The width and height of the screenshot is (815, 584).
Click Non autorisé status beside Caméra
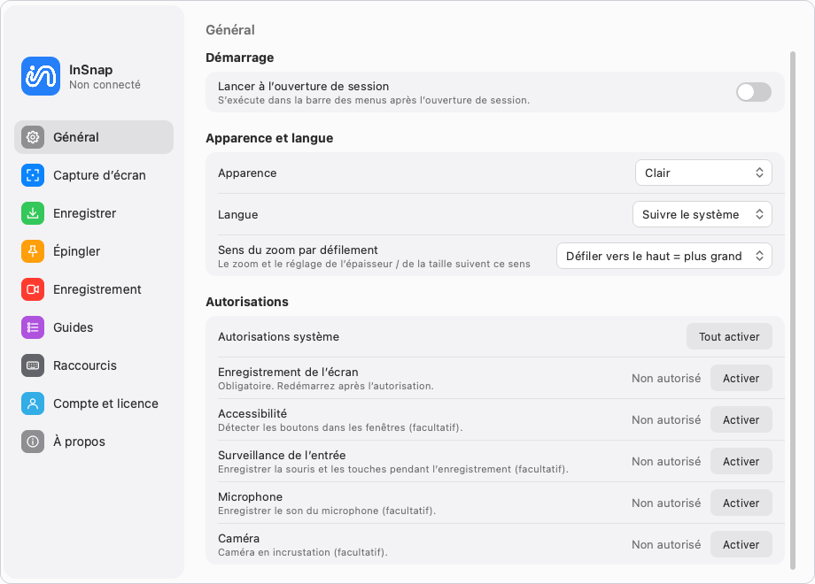coord(666,544)
